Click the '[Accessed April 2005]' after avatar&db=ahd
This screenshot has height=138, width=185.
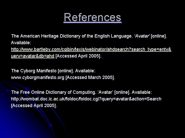click(x=78, y=56)
